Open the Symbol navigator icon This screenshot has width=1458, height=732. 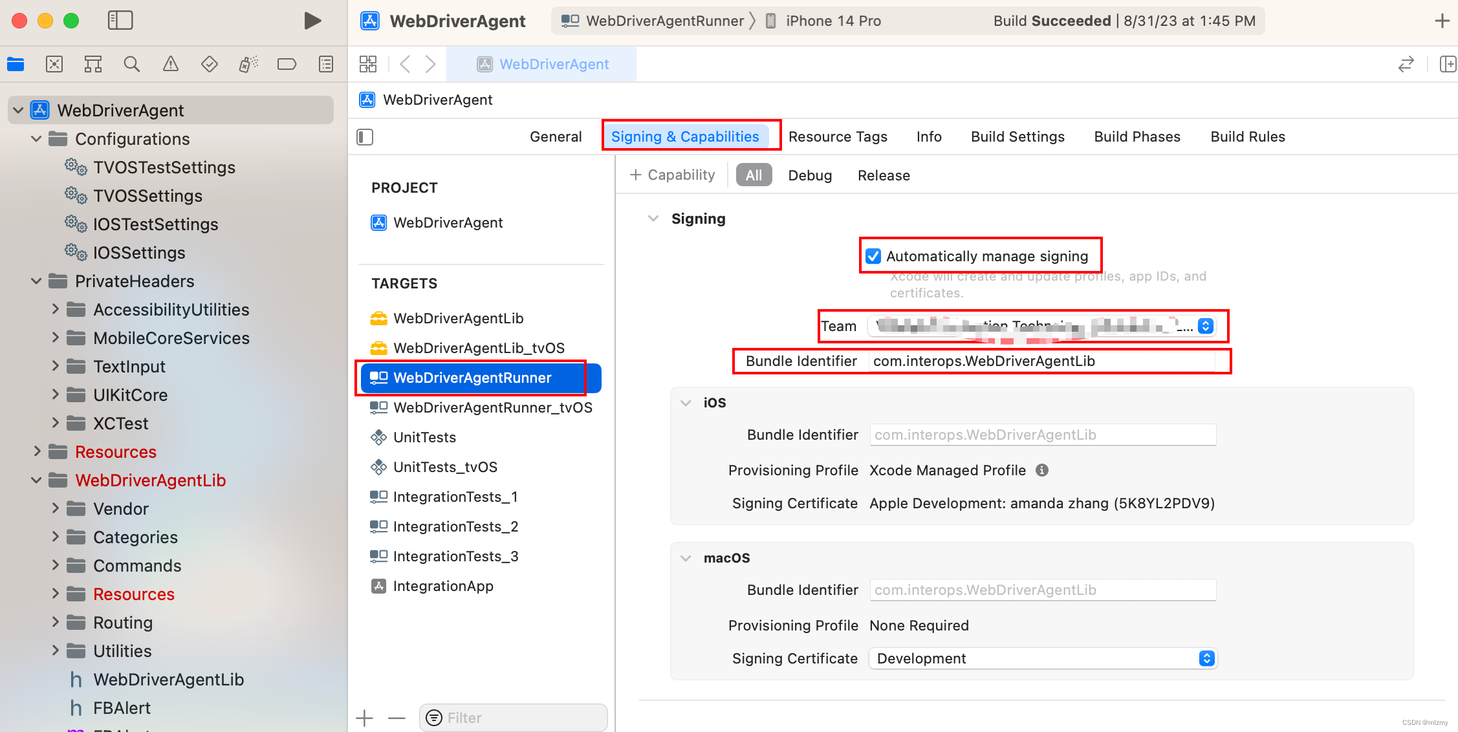[93, 64]
